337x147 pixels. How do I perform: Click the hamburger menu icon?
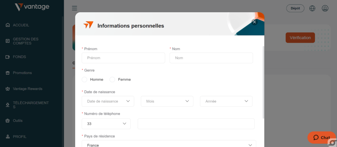tap(74, 8)
